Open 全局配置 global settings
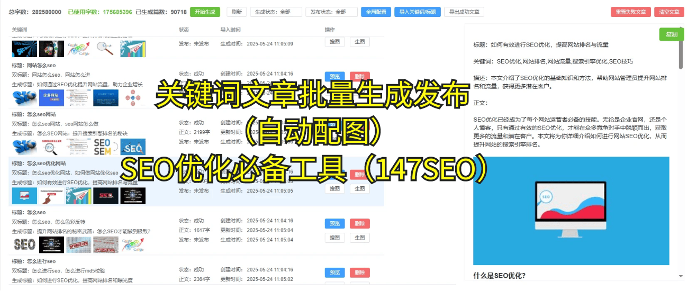The image size is (688, 291). click(x=376, y=12)
